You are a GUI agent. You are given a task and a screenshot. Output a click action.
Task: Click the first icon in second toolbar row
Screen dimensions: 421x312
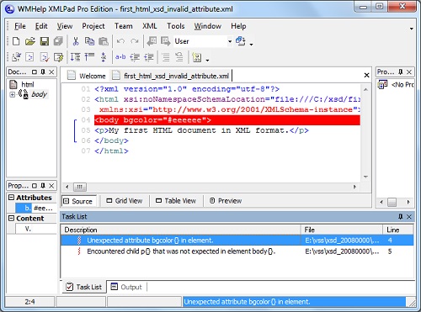16,57
